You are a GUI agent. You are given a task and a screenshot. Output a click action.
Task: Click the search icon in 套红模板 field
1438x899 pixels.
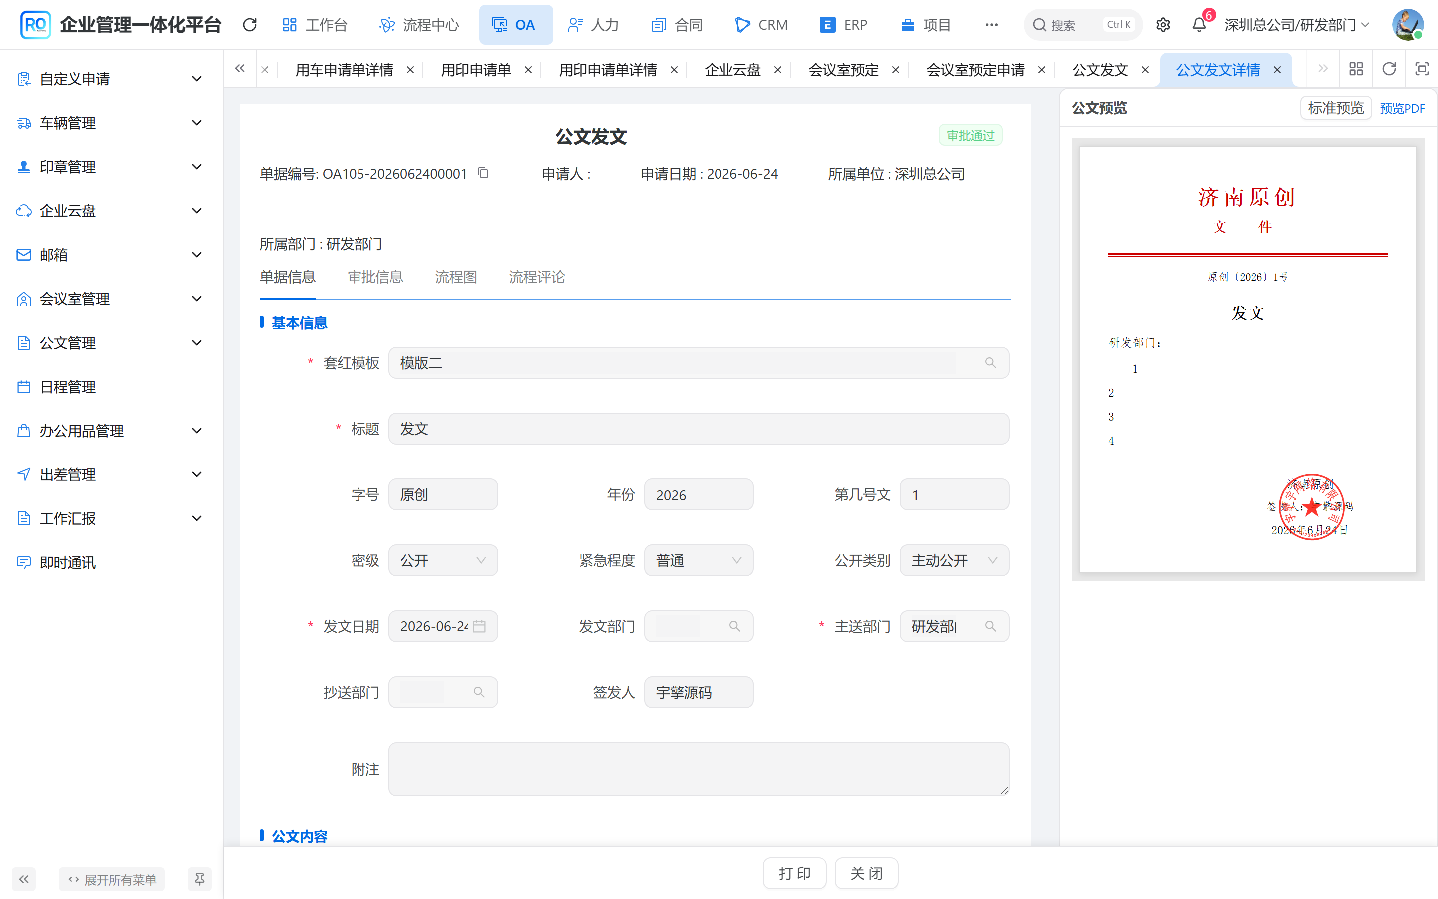point(990,363)
